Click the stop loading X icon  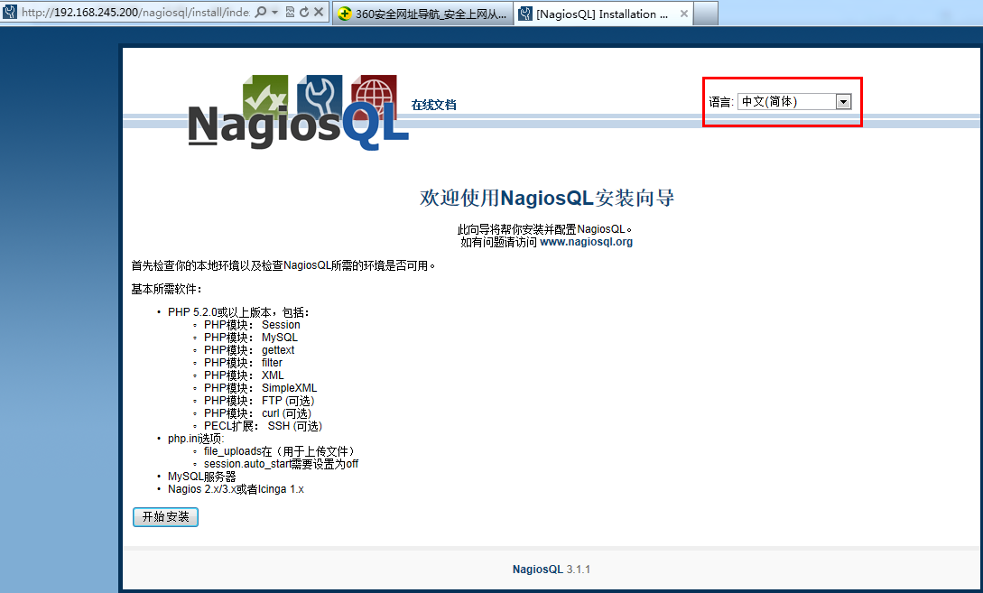[319, 12]
